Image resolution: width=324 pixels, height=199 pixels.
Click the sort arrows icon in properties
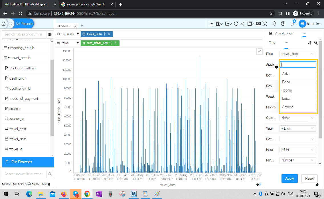(309, 43)
